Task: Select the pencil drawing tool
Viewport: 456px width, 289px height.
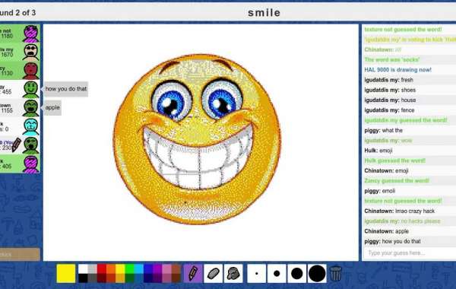Action: point(193,273)
